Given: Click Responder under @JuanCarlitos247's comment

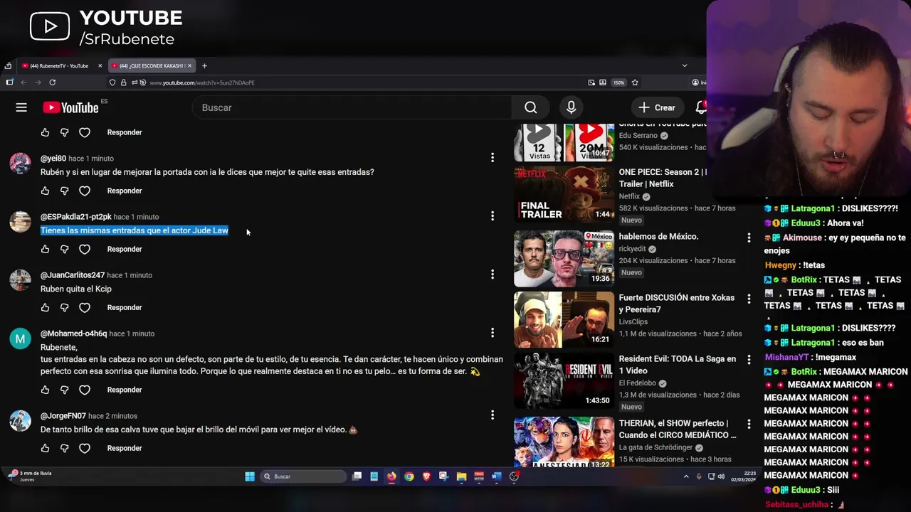Looking at the screenshot, I should (x=125, y=307).
